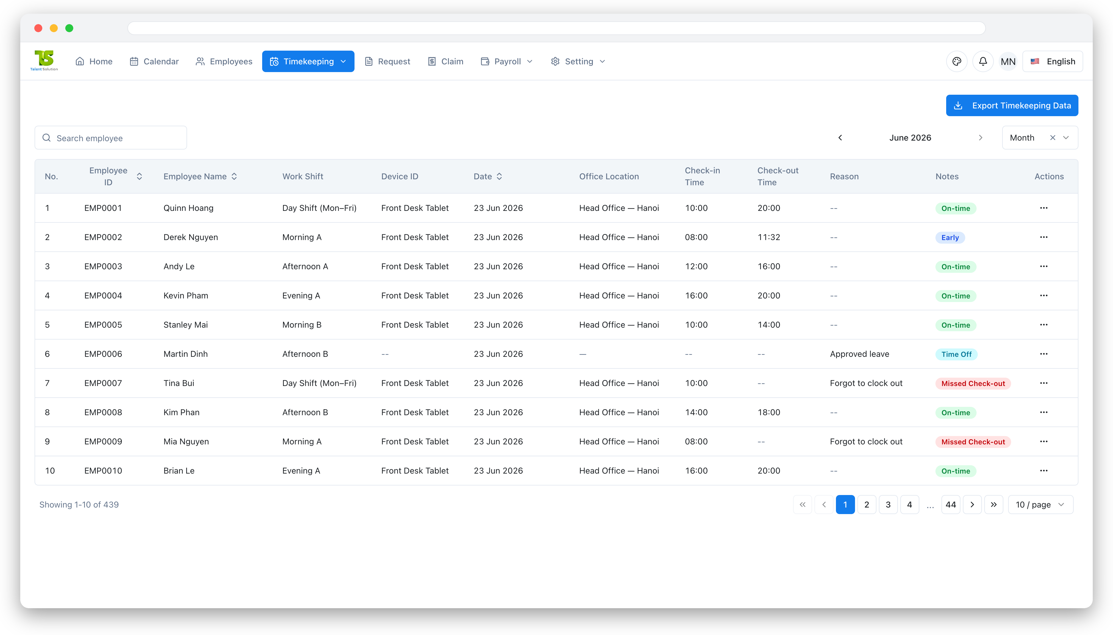Viewport: 1113px width, 635px height.
Task: Open actions menu for Derek Nguyen
Action: (x=1044, y=237)
